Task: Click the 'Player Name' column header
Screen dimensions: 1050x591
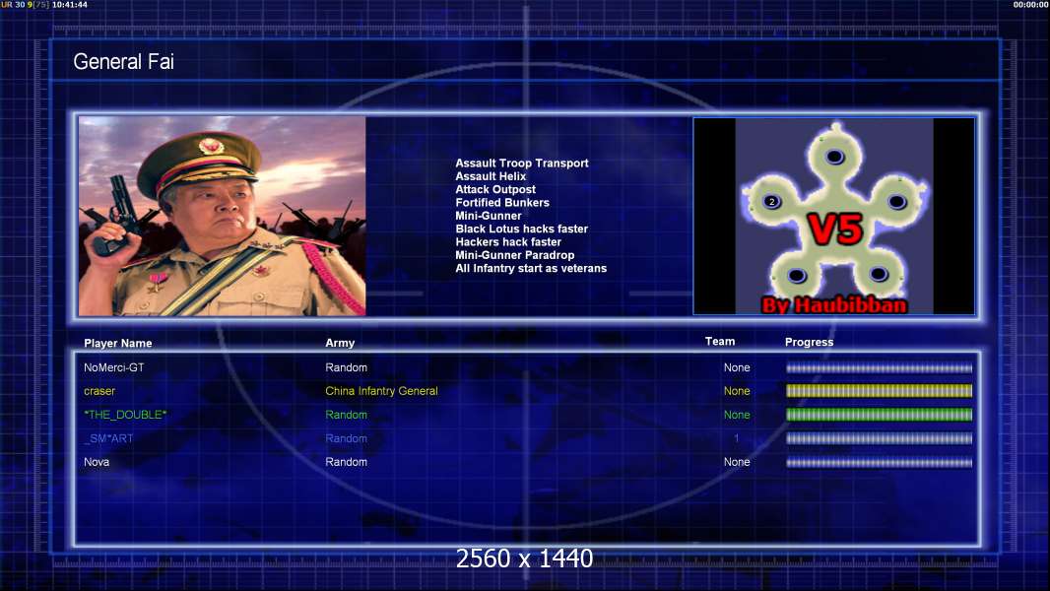Action: pyautogui.click(x=118, y=343)
